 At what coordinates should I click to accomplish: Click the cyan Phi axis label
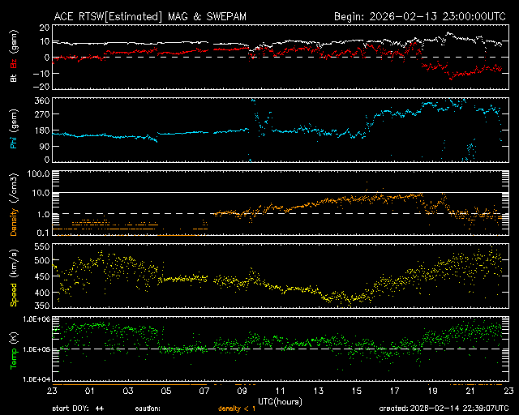tap(14, 141)
